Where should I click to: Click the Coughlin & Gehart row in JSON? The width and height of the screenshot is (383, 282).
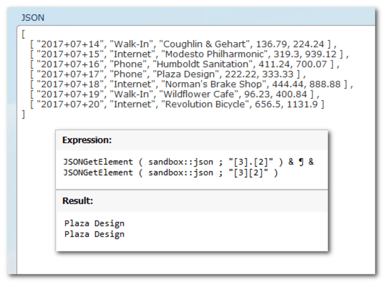(183, 44)
